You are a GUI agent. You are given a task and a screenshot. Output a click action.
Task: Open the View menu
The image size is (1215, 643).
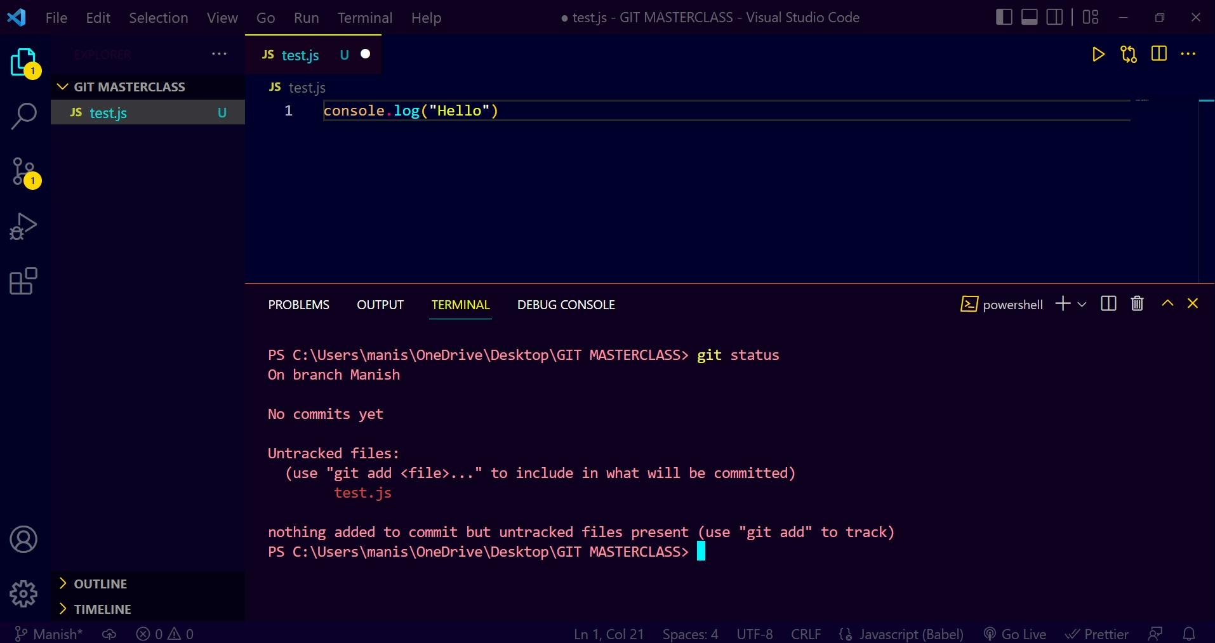pyautogui.click(x=222, y=18)
